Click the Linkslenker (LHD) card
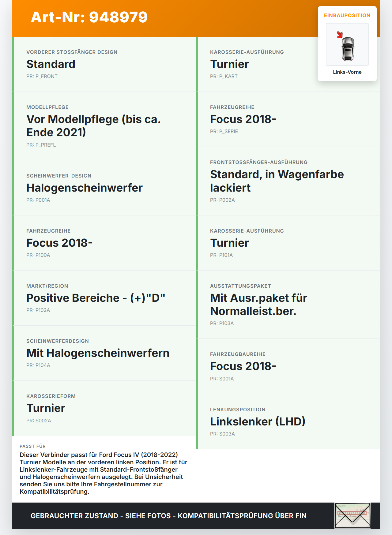Image resolution: width=392 pixels, height=535 pixels. [288, 422]
